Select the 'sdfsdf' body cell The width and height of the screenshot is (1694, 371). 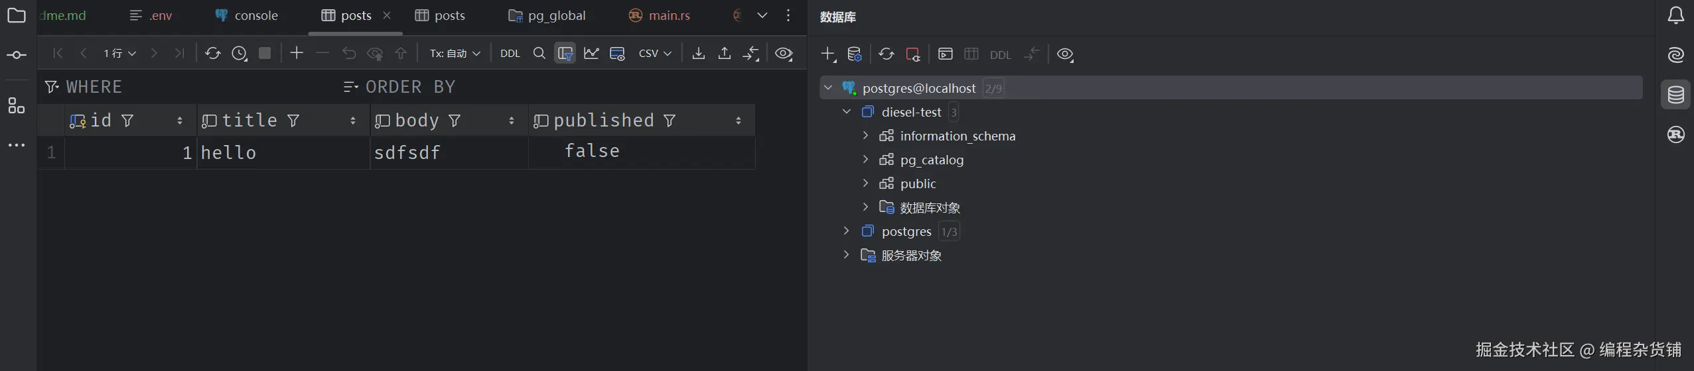click(449, 152)
